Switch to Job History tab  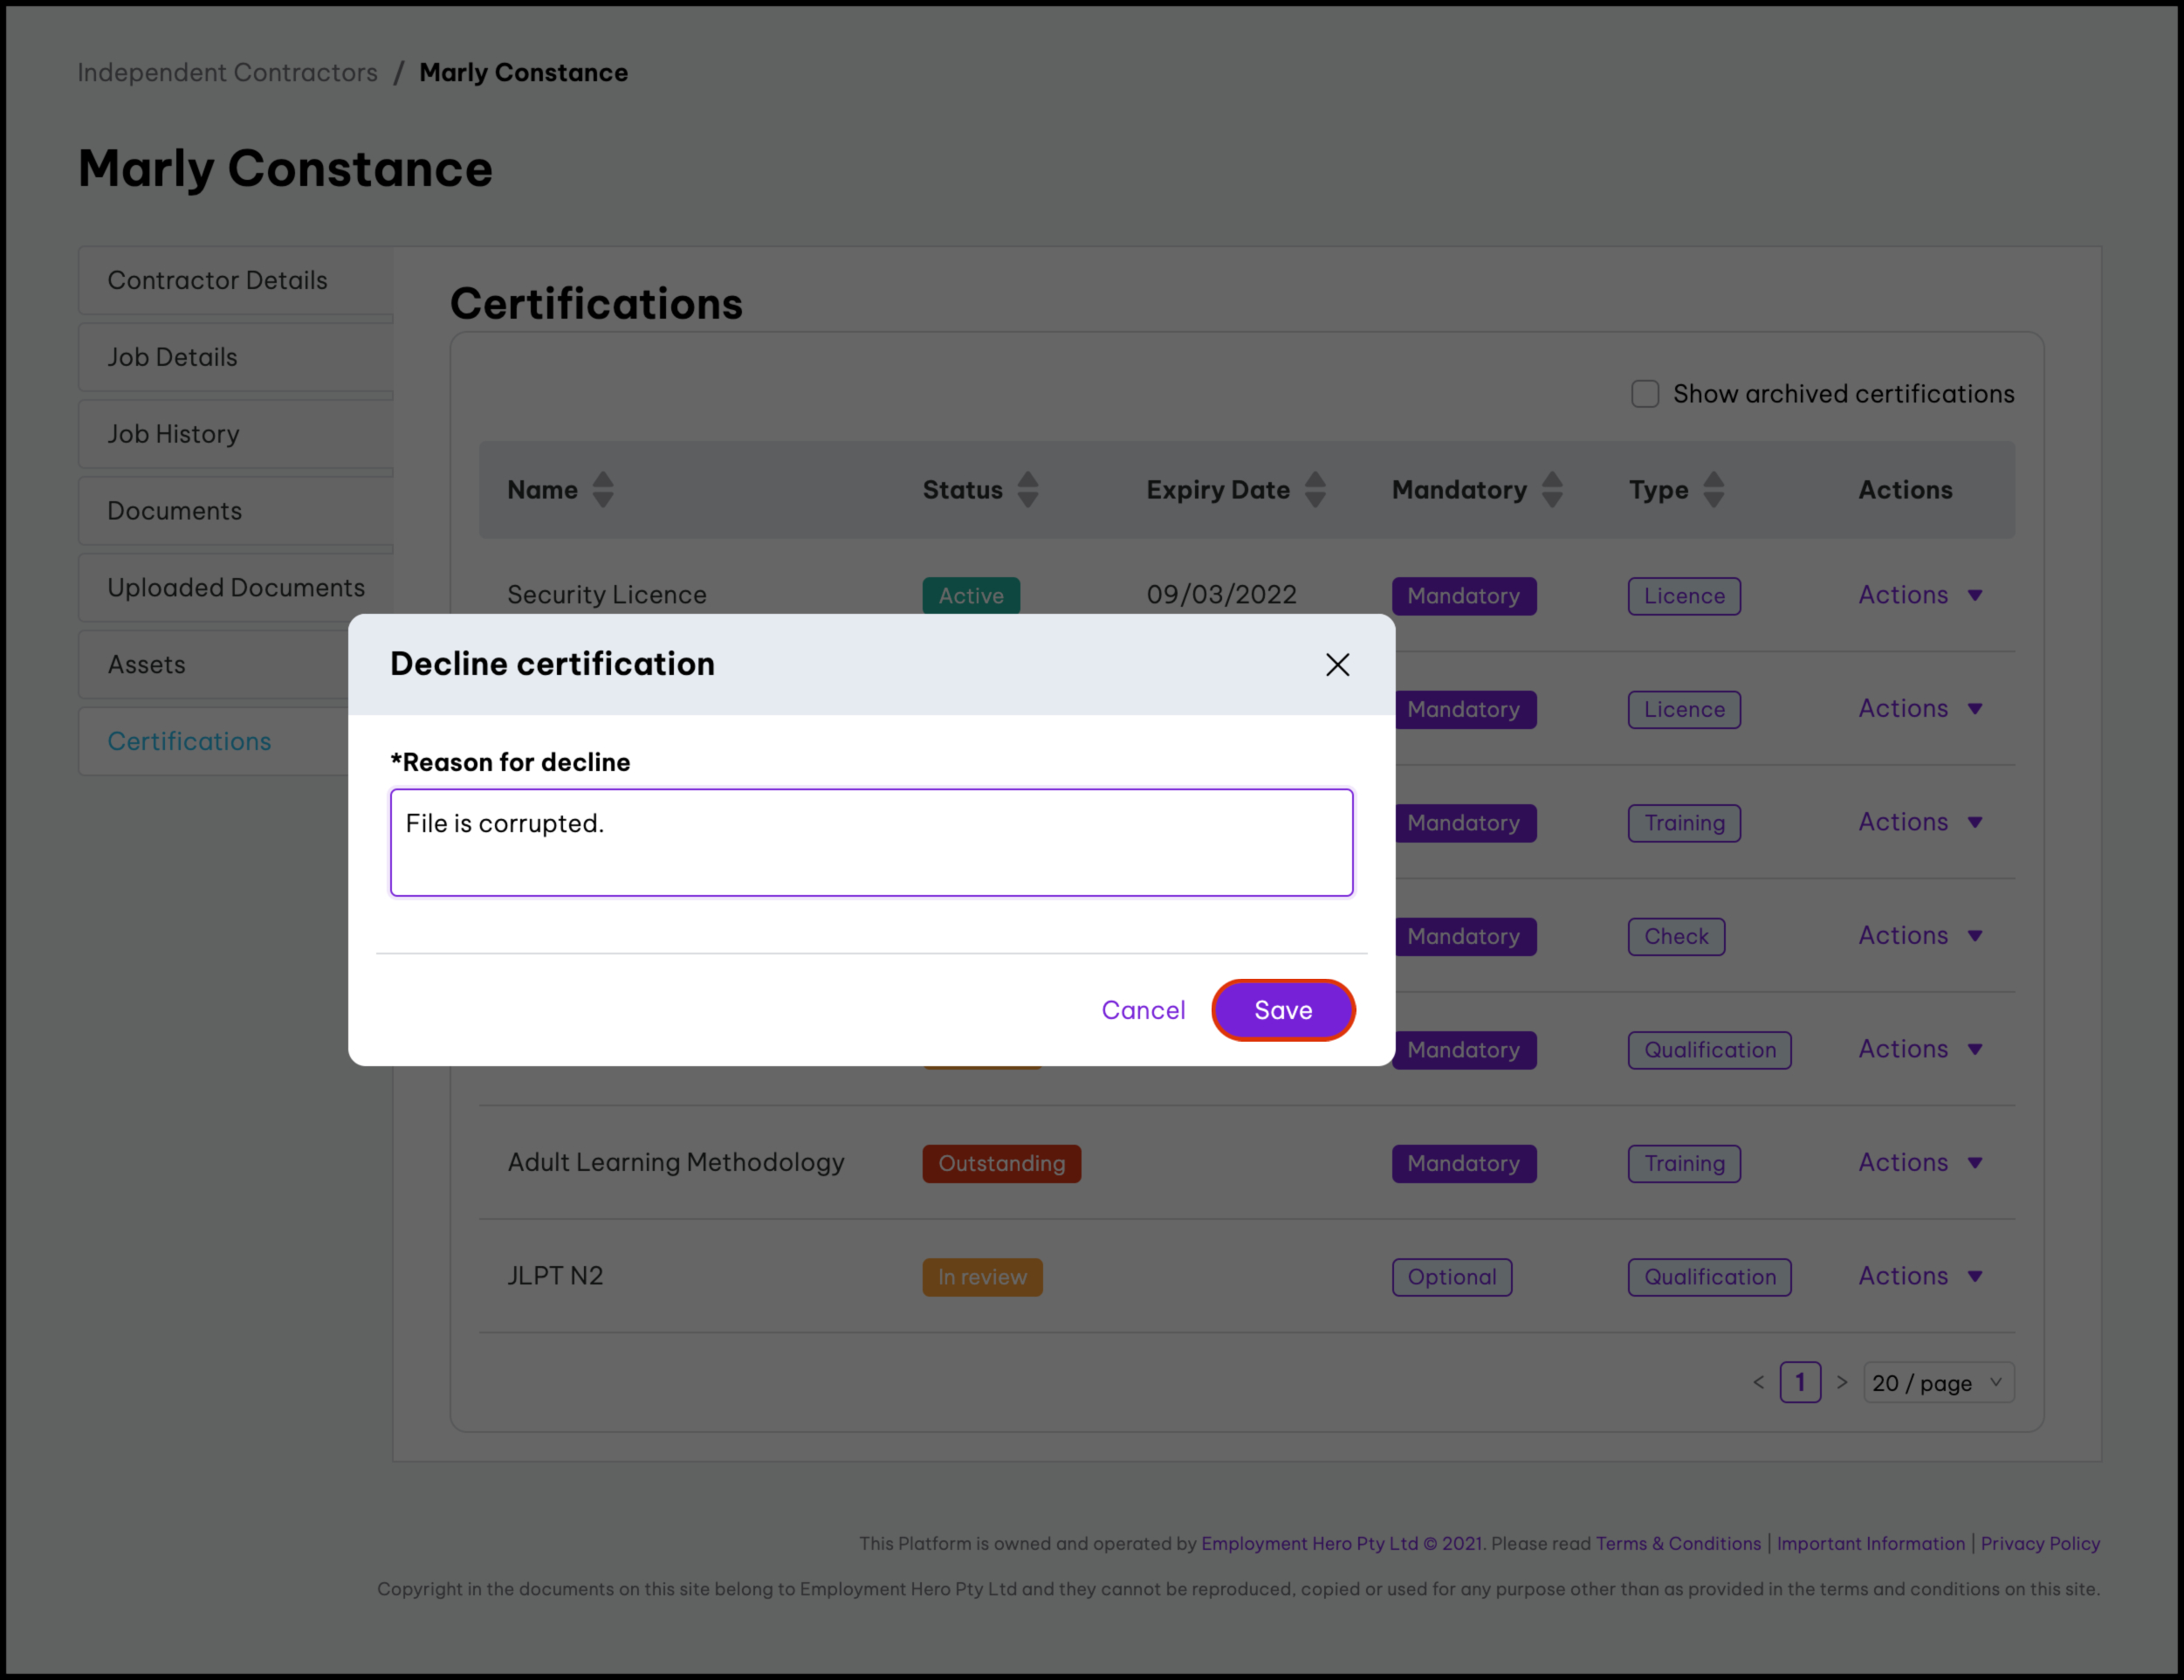pos(174,434)
